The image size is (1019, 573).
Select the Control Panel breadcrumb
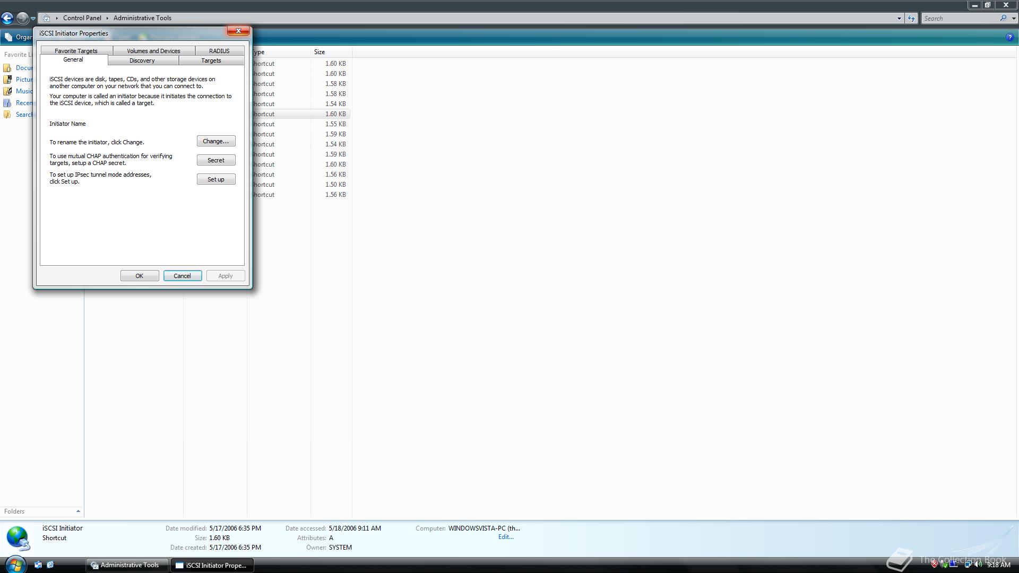coord(82,18)
